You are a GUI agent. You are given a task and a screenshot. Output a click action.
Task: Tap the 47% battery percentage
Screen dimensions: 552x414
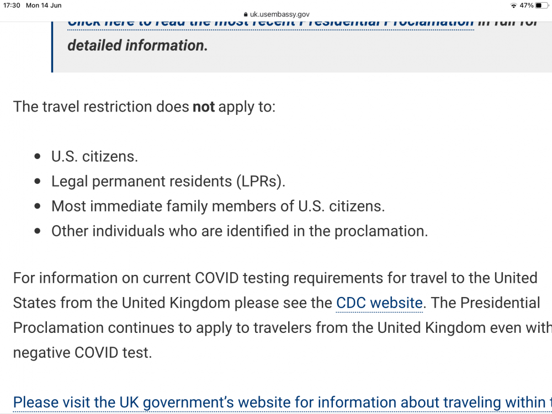526,6
